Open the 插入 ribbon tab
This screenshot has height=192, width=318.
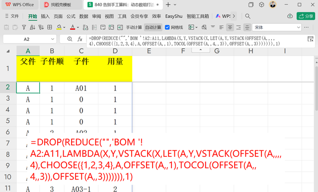click(x=45, y=16)
